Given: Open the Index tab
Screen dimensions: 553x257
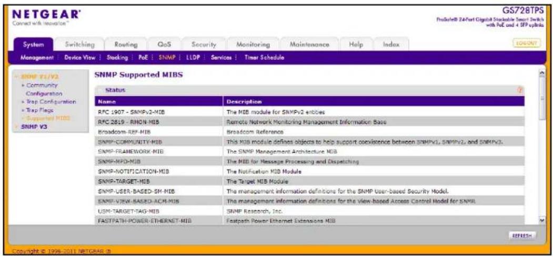Looking at the screenshot, I should click(391, 45).
